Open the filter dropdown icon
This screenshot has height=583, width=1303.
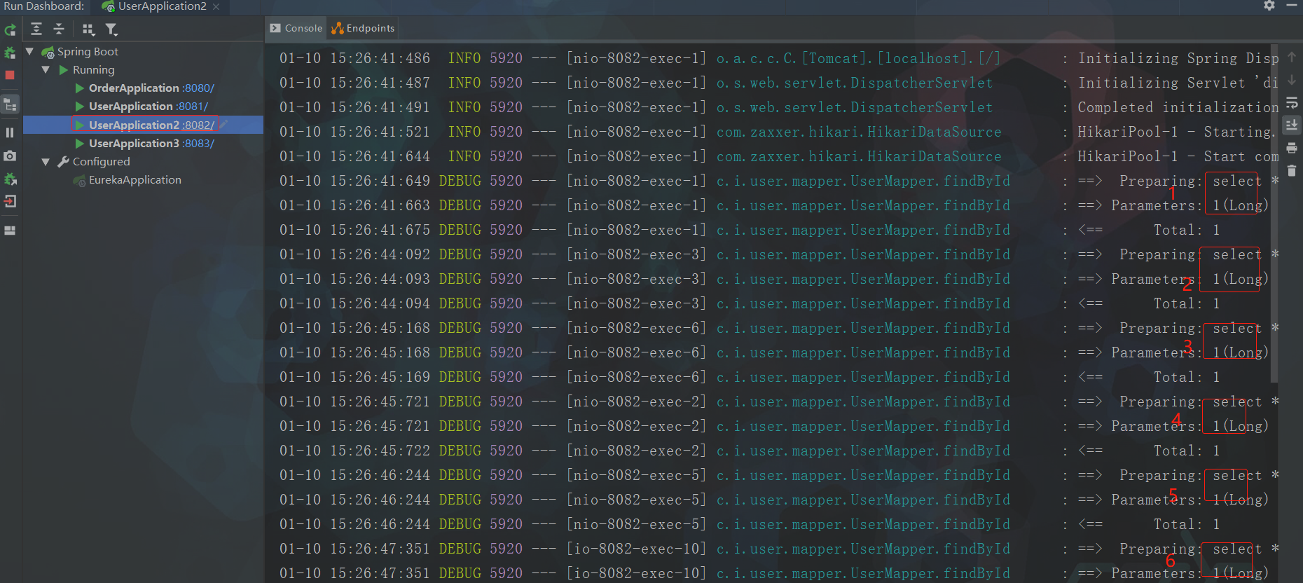coord(111,29)
